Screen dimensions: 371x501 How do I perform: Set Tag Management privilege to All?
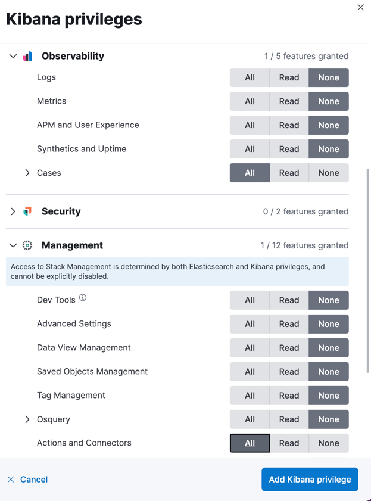click(x=250, y=396)
